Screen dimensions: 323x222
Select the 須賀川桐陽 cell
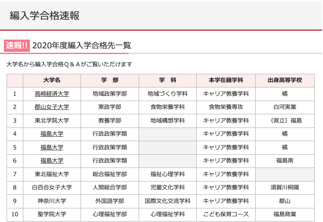click(x=285, y=187)
